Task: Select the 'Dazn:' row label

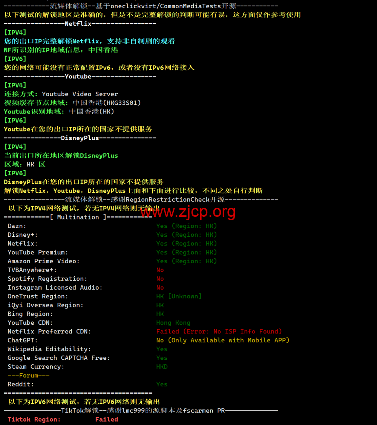Action: pyautogui.click(x=17, y=226)
